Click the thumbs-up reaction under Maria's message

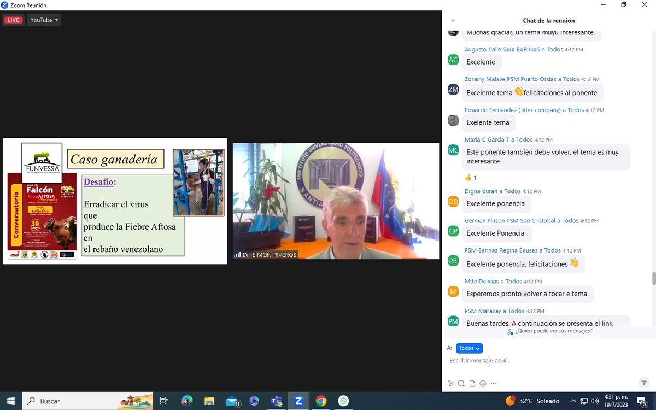(x=471, y=178)
